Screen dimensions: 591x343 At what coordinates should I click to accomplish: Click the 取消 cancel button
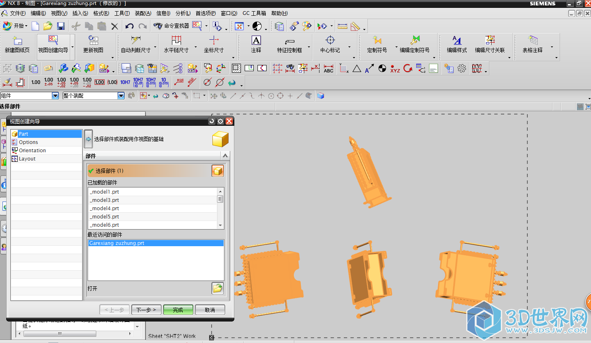(210, 310)
